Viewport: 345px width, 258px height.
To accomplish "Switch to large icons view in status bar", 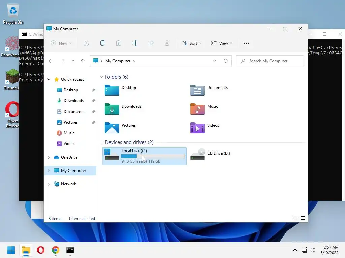I will coord(303,218).
